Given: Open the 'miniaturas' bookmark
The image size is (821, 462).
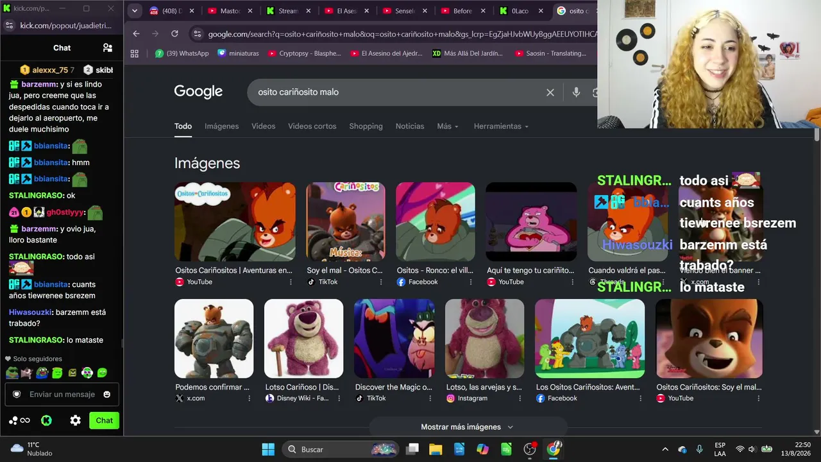Looking at the screenshot, I should tap(239, 53).
